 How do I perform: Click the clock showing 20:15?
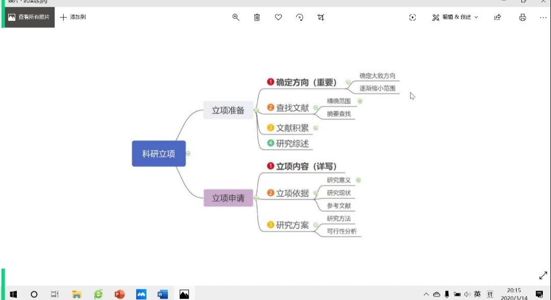click(514, 291)
